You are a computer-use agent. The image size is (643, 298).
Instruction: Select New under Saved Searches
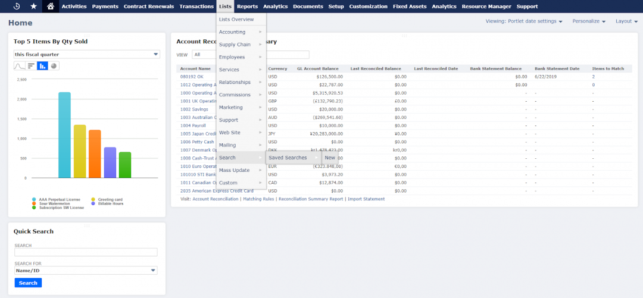330,158
